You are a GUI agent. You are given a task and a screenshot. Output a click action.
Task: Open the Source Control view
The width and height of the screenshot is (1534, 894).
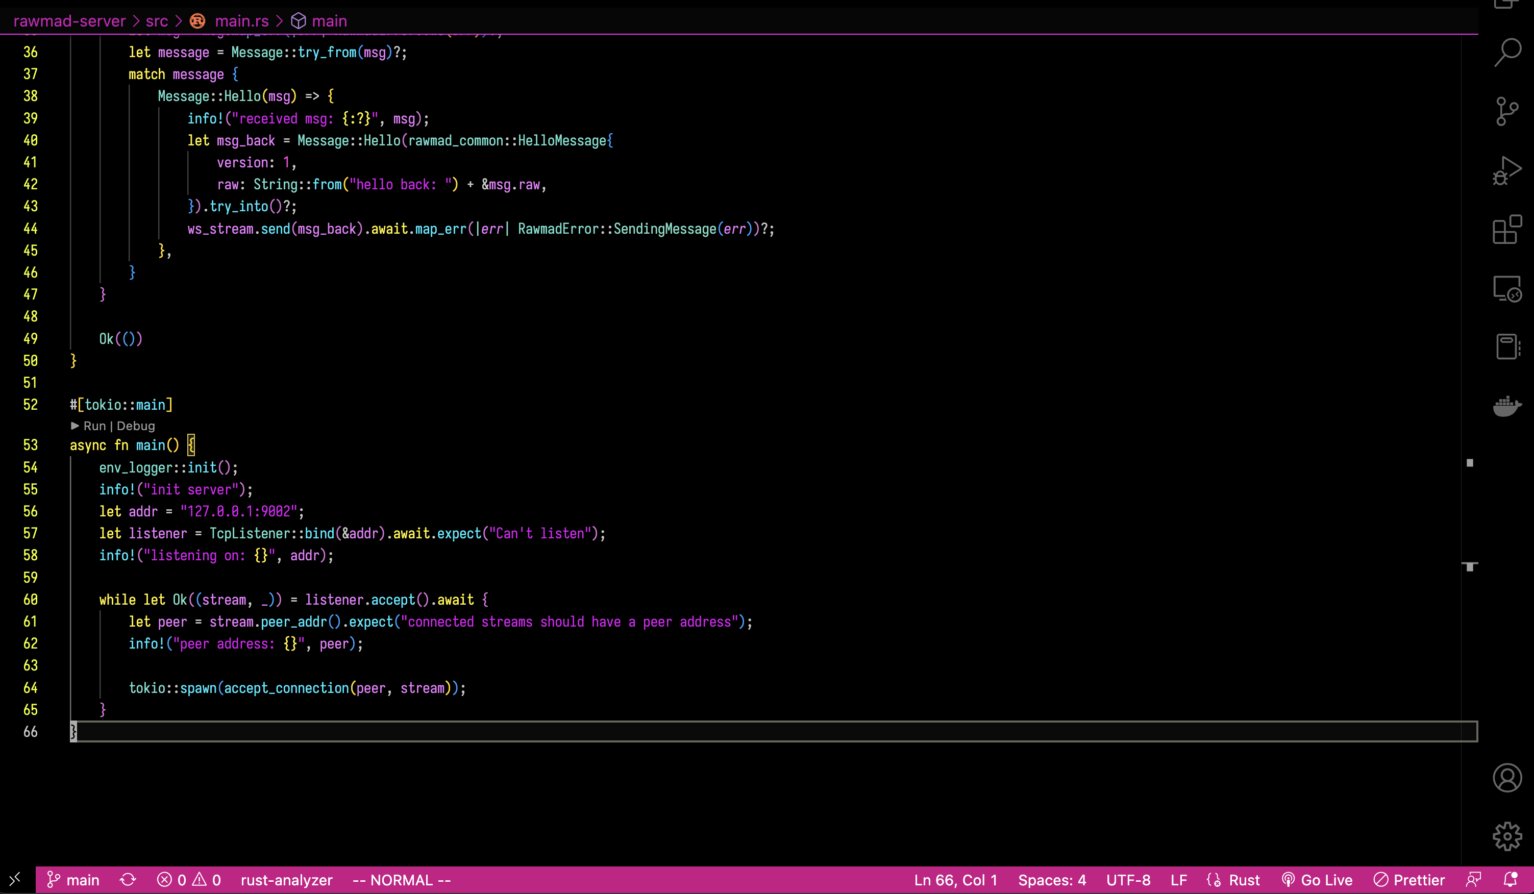[1507, 111]
